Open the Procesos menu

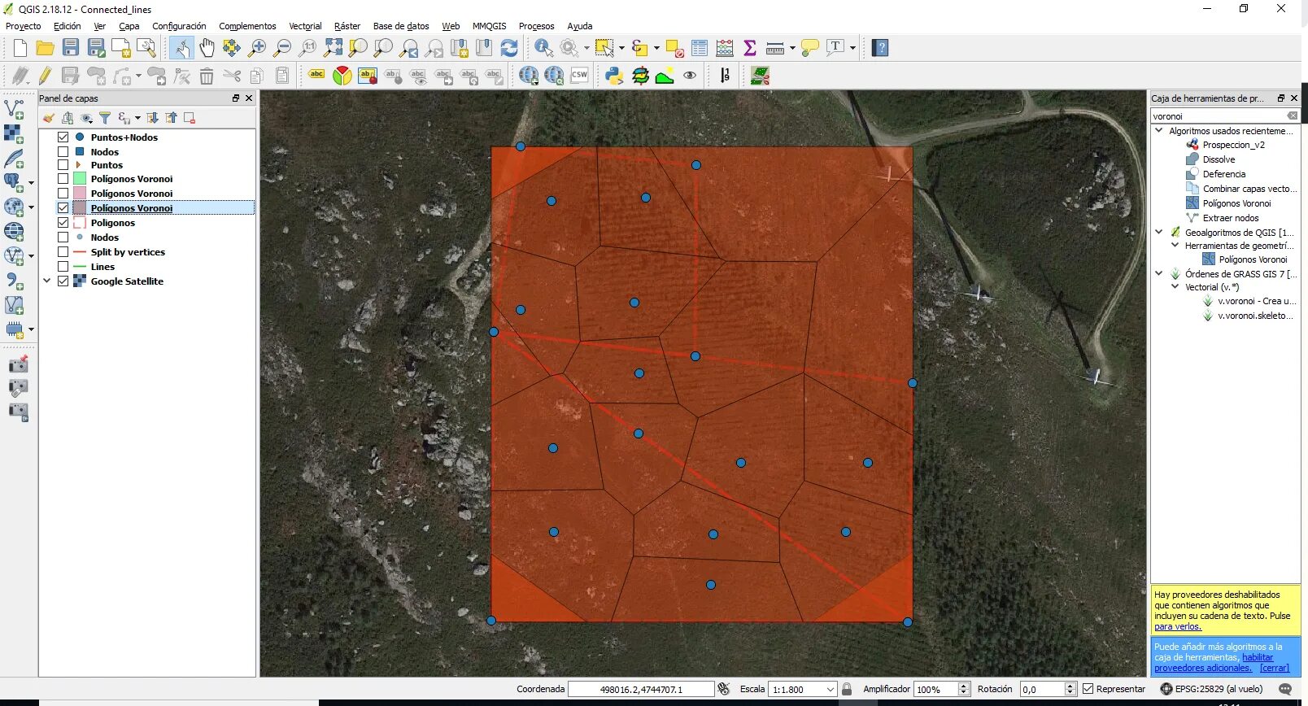pos(536,26)
